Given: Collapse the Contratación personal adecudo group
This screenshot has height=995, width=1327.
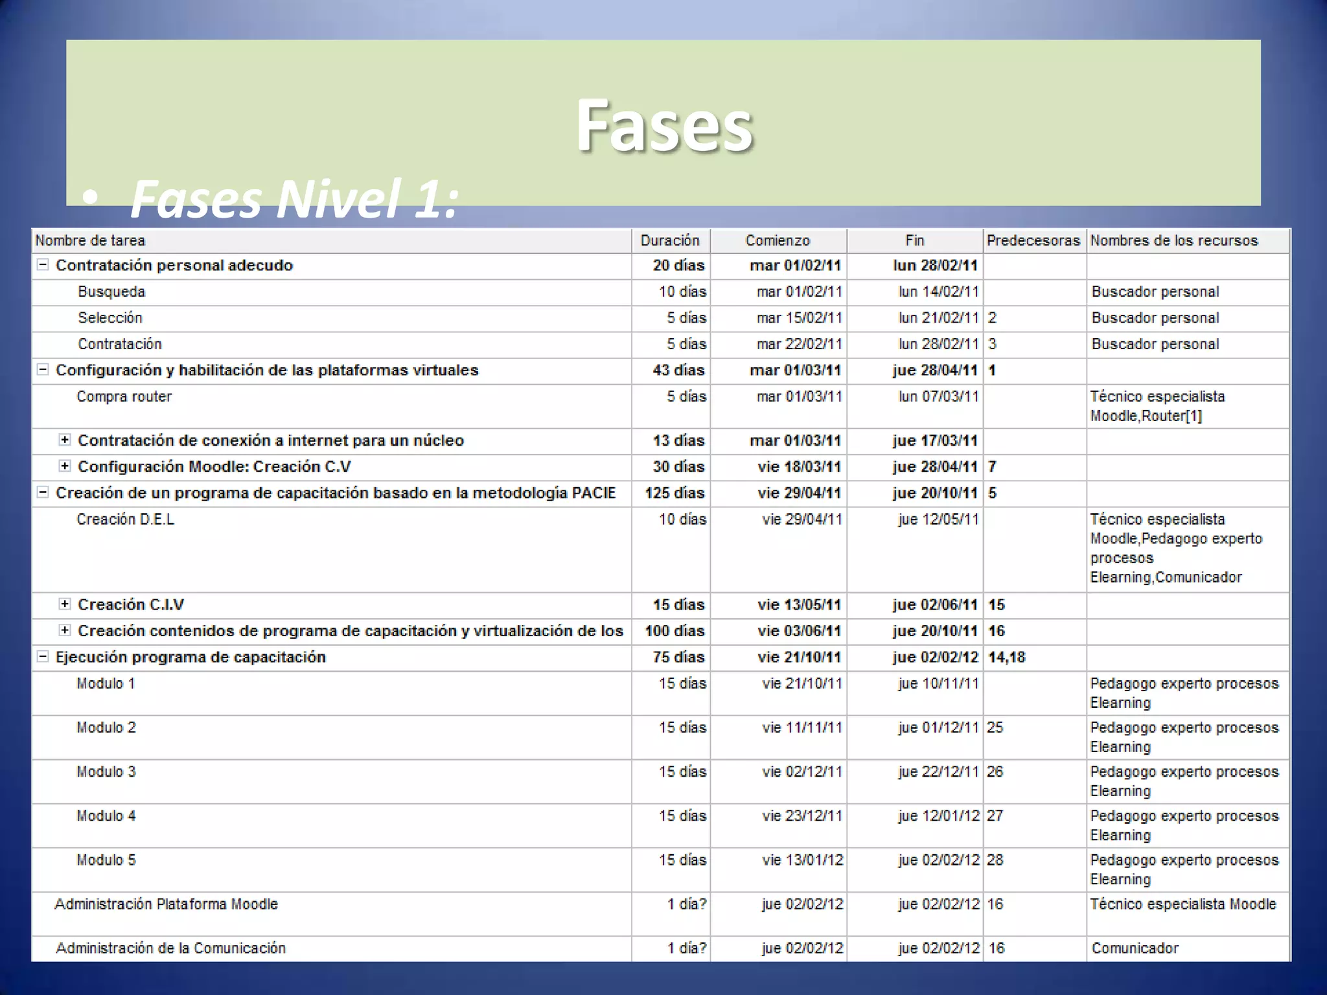Looking at the screenshot, I should click(43, 264).
